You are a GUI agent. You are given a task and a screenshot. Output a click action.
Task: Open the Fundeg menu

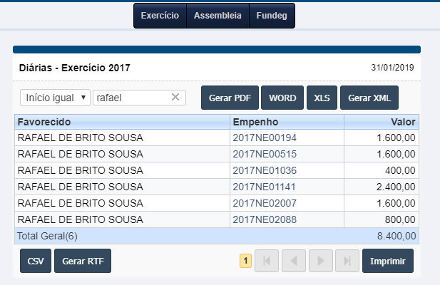point(271,16)
